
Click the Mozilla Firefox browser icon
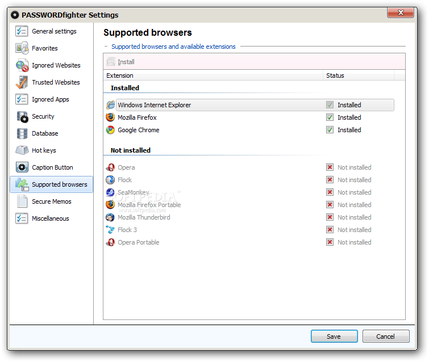pos(110,117)
